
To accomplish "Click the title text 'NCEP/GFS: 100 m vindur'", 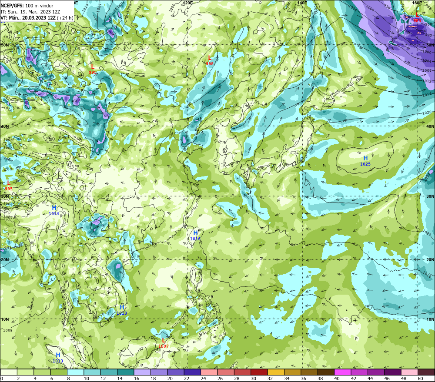I will 27,6.
